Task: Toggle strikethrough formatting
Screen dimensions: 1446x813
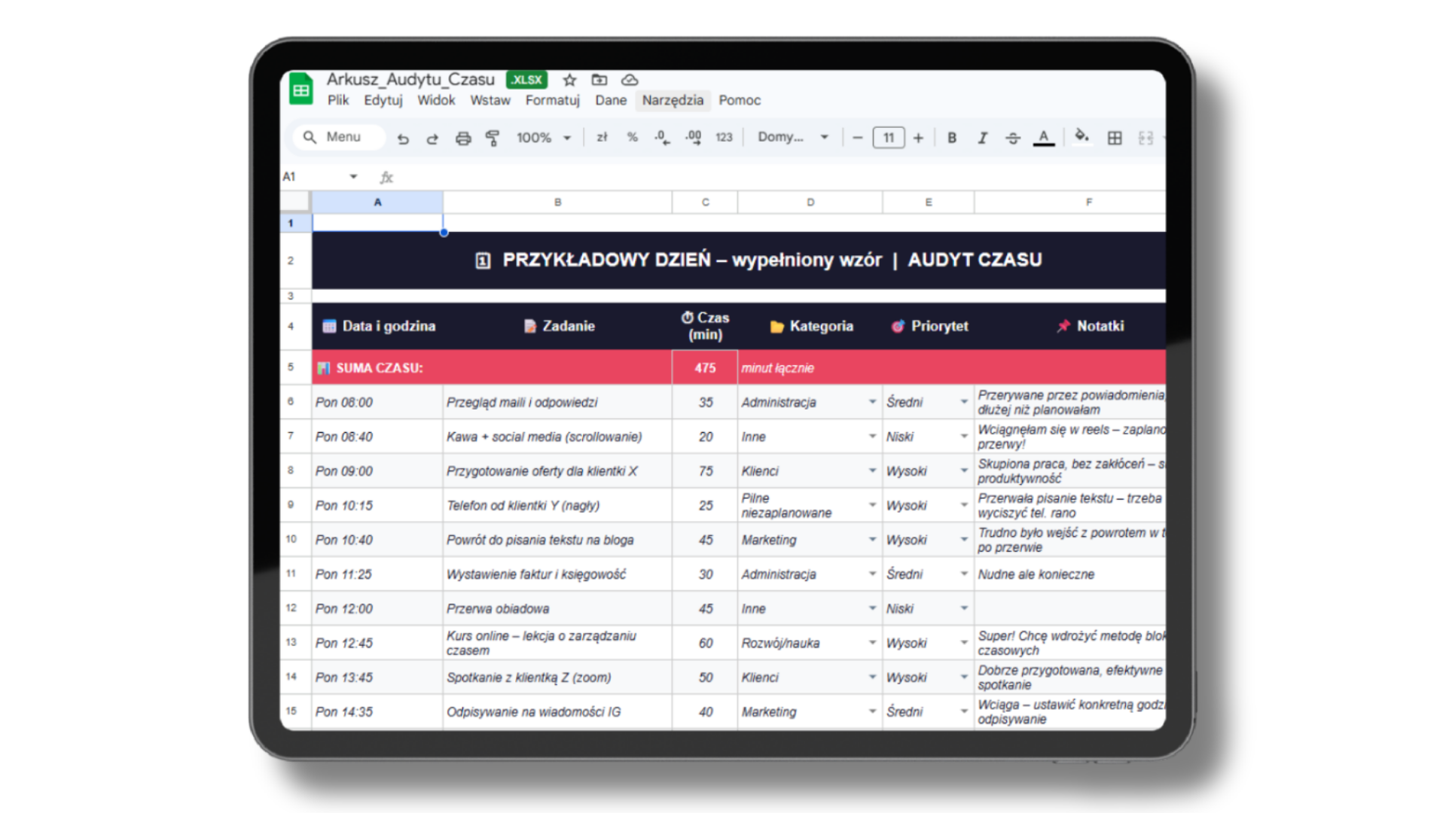Action: coord(1013,138)
